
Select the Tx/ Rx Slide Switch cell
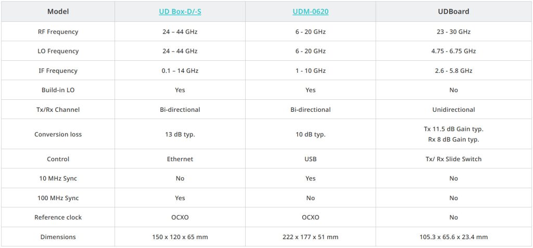[x=453, y=159]
